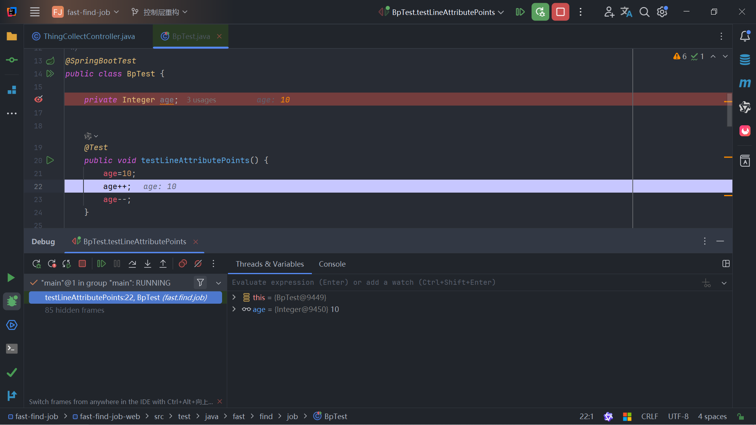Click the Evaluate expression input field

[465, 282]
